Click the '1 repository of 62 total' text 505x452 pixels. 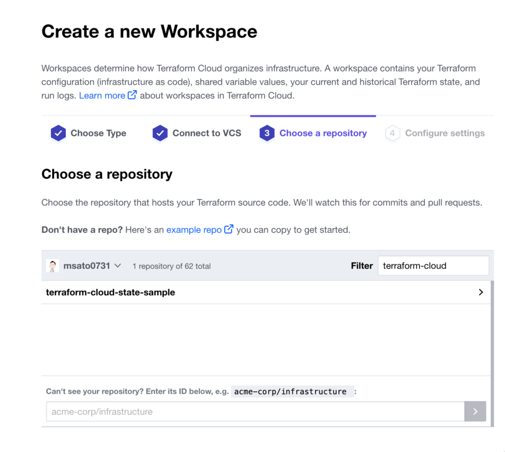(171, 266)
